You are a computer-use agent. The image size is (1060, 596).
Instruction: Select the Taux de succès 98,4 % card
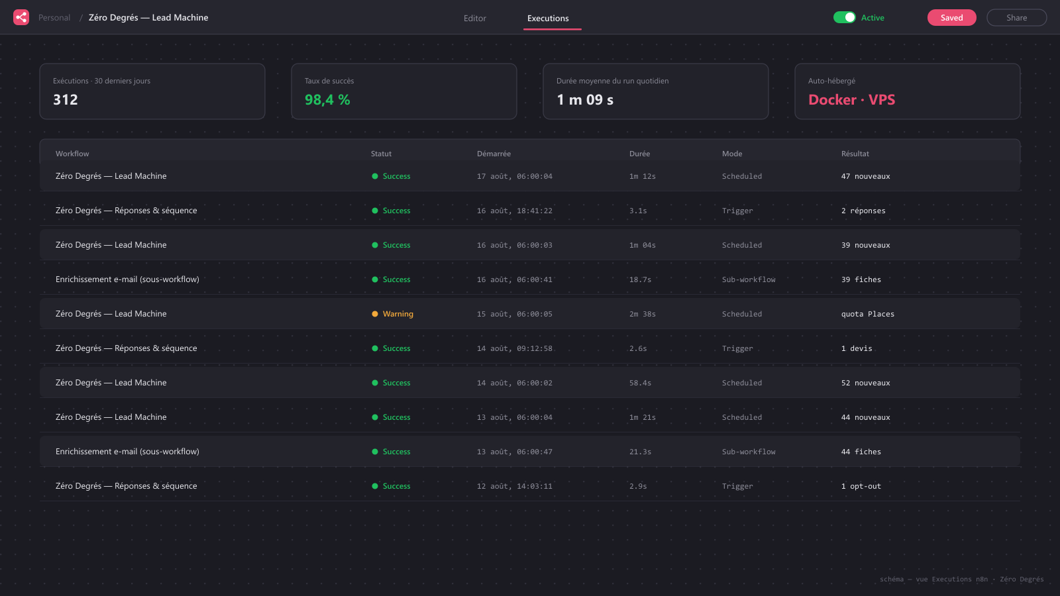pyautogui.click(x=404, y=91)
